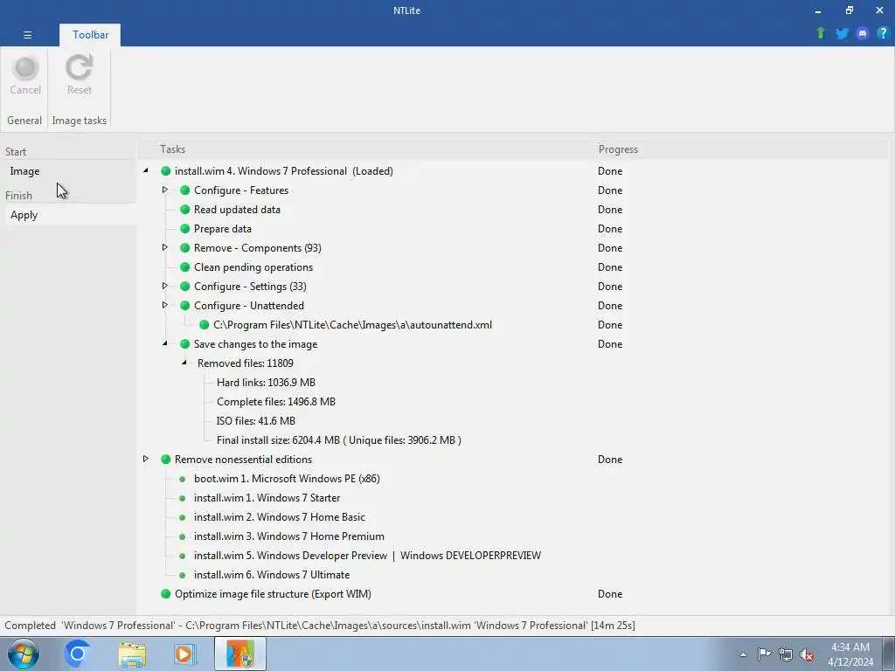895x671 pixels.
Task: Click small green dot beside boot.wim entry
Action: [182, 479]
